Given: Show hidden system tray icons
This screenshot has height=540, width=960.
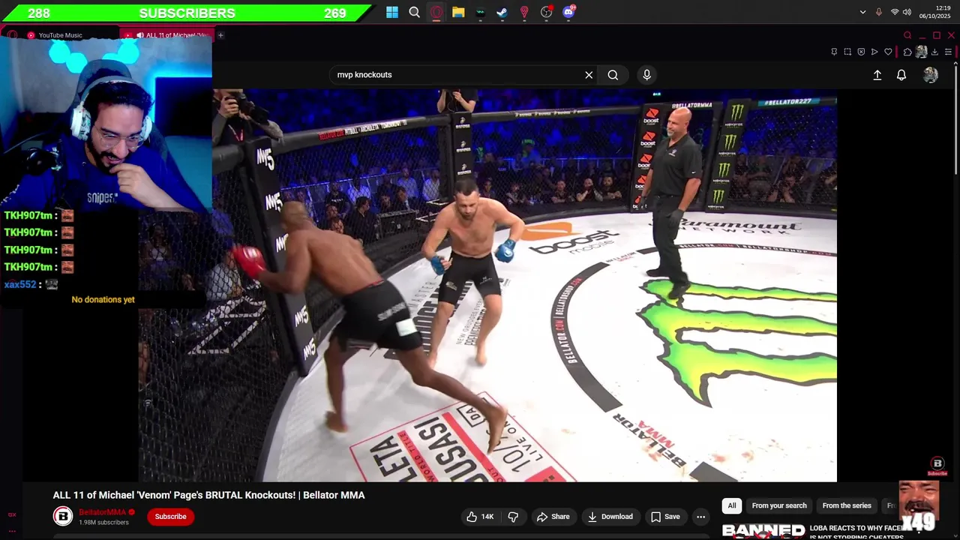Looking at the screenshot, I should point(862,12).
